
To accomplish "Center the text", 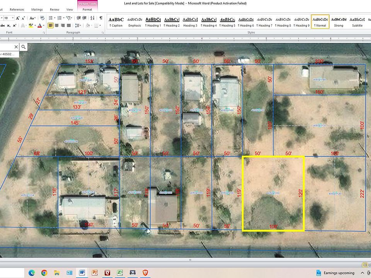I will click(56, 25).
